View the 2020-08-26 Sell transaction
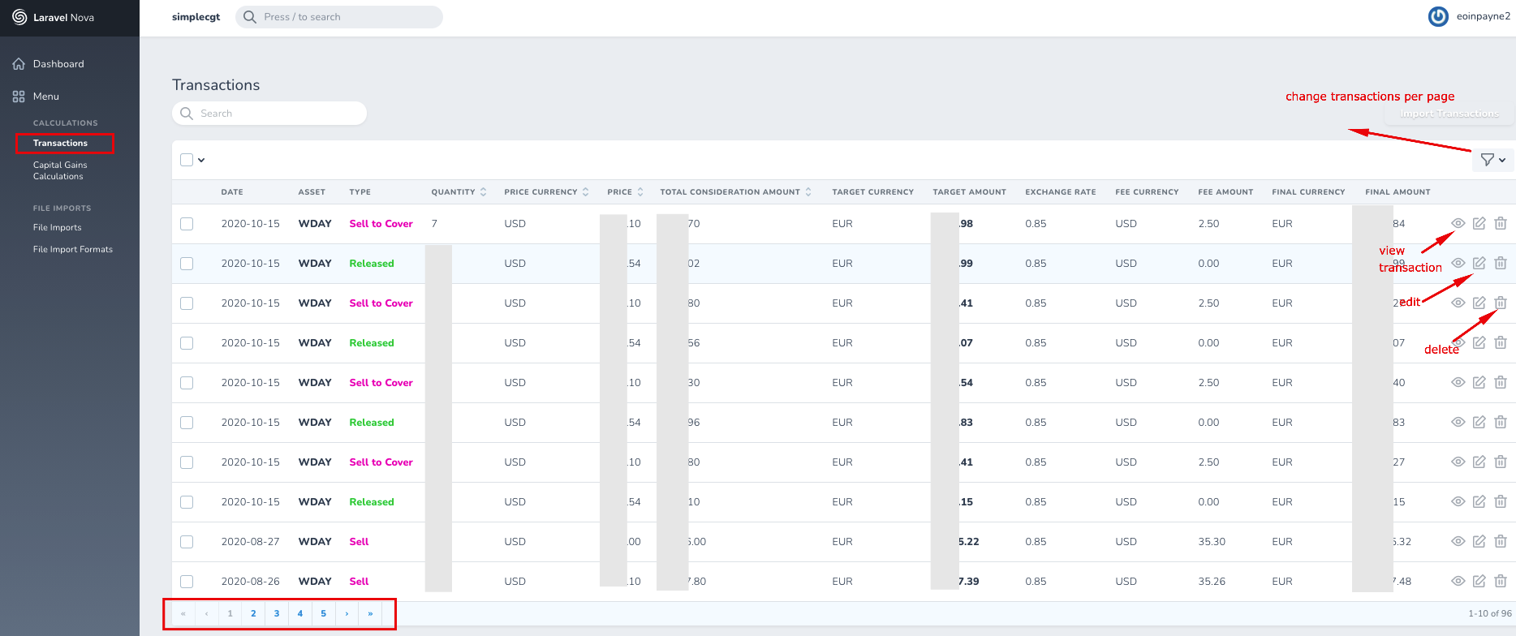Viewport: 1516px width, 636px height. coord(1458,582)
